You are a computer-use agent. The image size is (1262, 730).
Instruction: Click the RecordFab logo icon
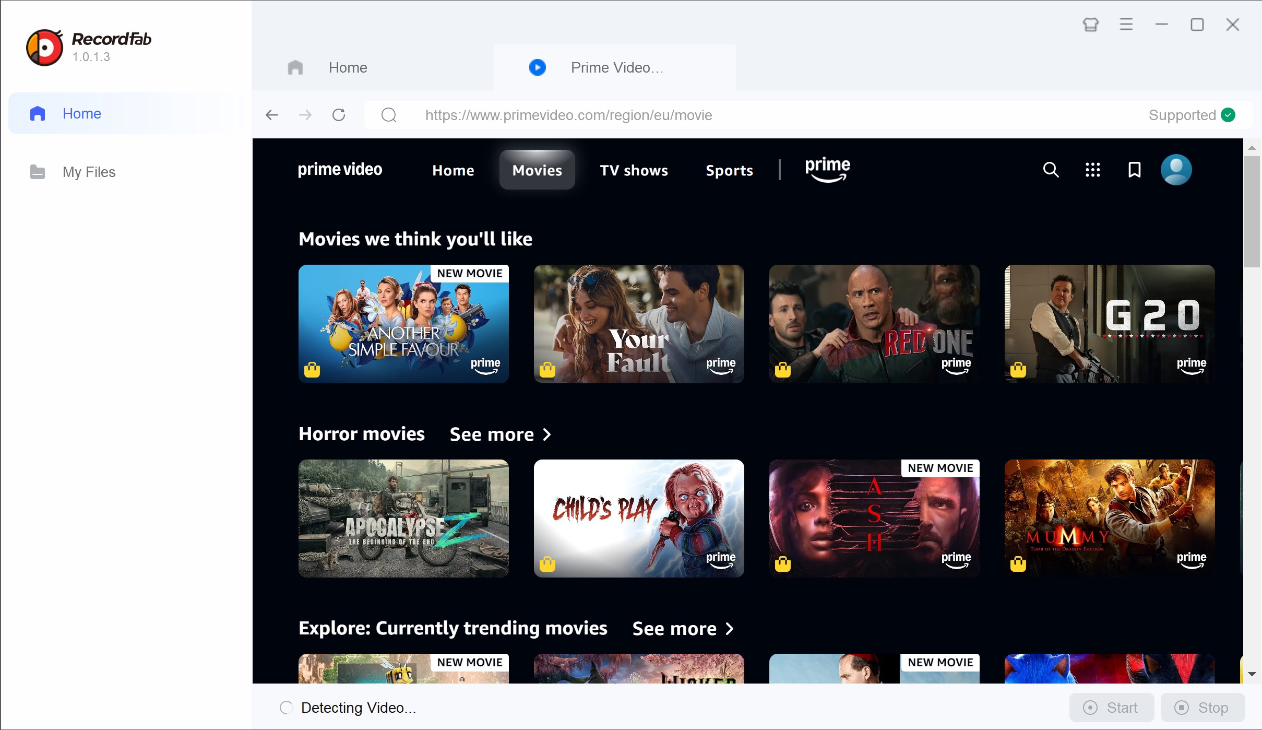coord(45,48)
